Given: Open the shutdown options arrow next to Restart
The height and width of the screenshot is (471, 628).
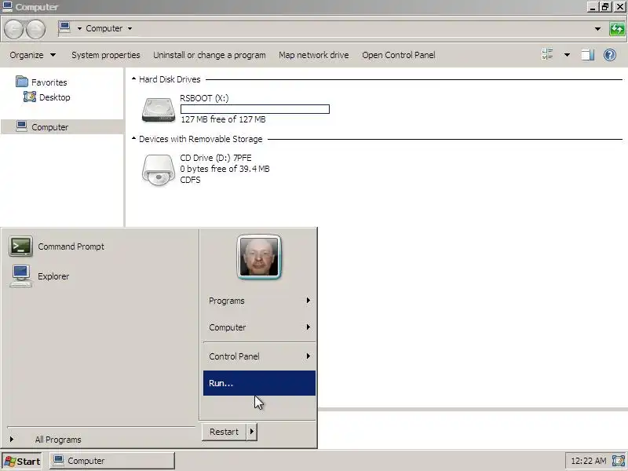Looking at the screenshot, I should [251, 432].
